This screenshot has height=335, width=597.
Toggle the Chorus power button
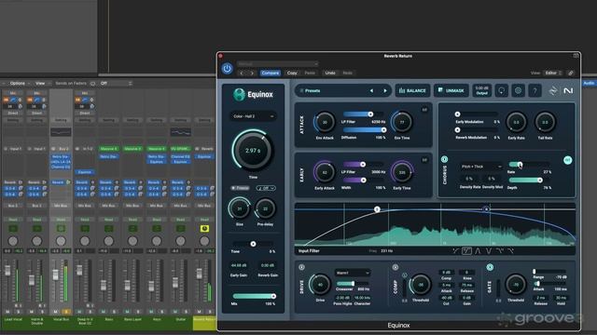point(444,159)
